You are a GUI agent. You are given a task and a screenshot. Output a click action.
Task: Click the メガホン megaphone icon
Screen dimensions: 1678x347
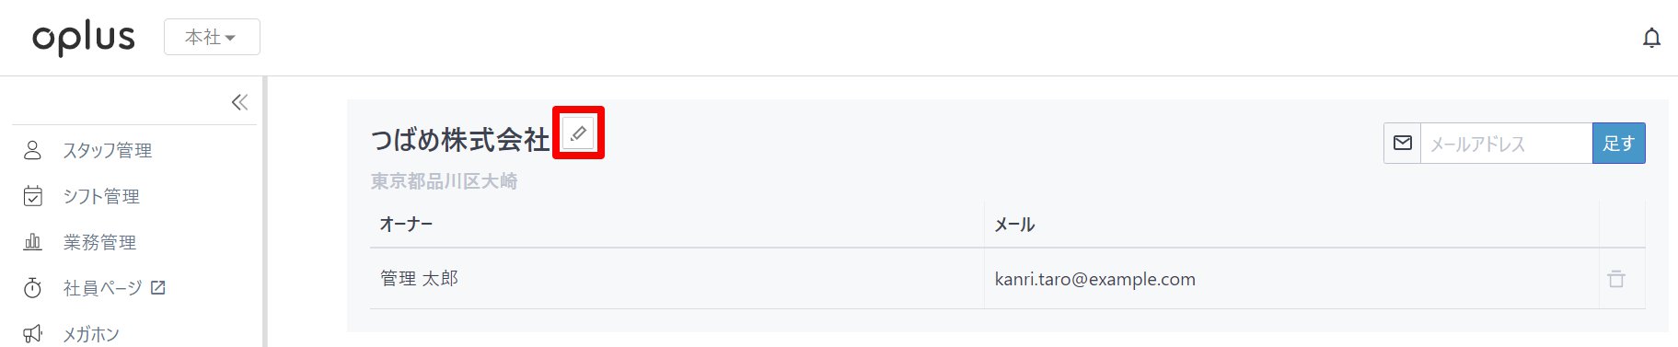click(32, 334)
